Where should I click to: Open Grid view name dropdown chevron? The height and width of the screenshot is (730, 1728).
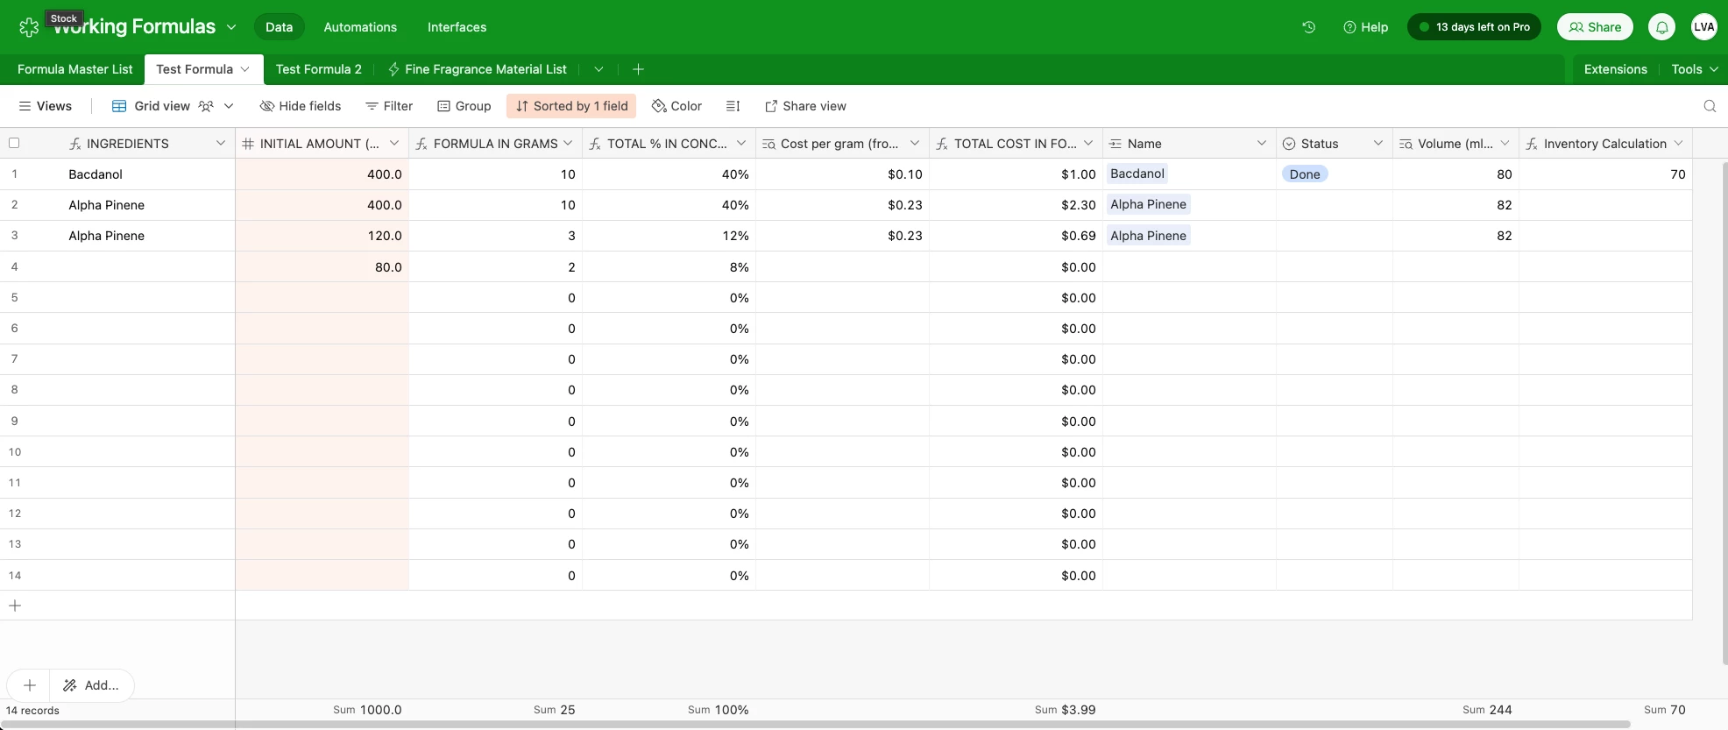coord(229,106)
